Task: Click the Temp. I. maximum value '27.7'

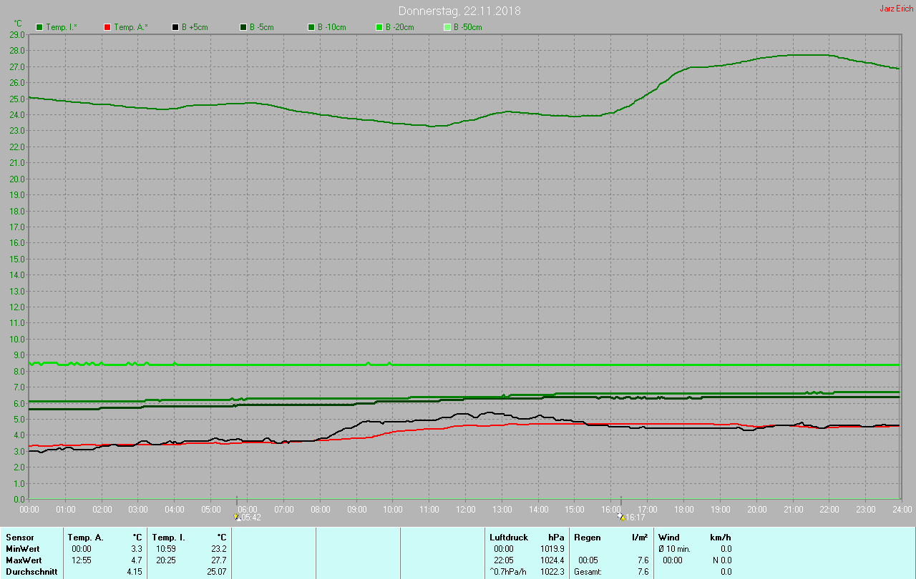Action: [219, 560]
